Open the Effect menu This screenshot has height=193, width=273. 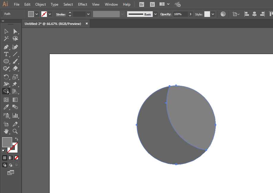click(83, 4)
